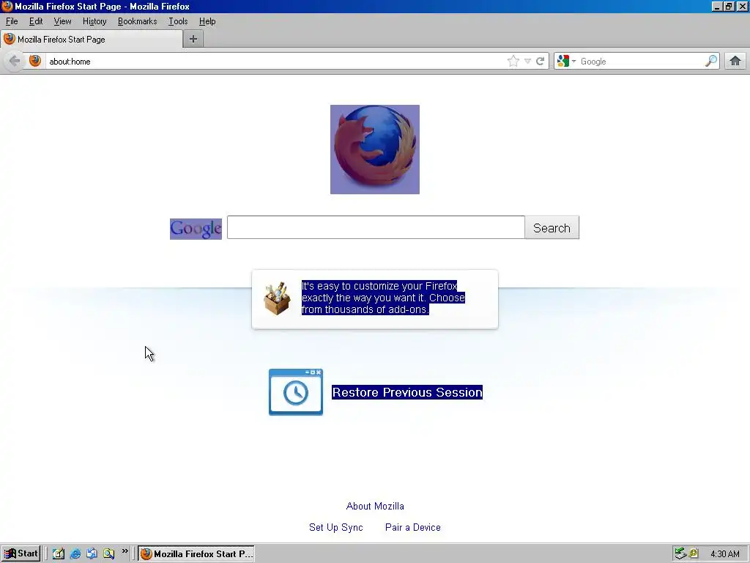Open the Help menu

(x=207, y=21)
